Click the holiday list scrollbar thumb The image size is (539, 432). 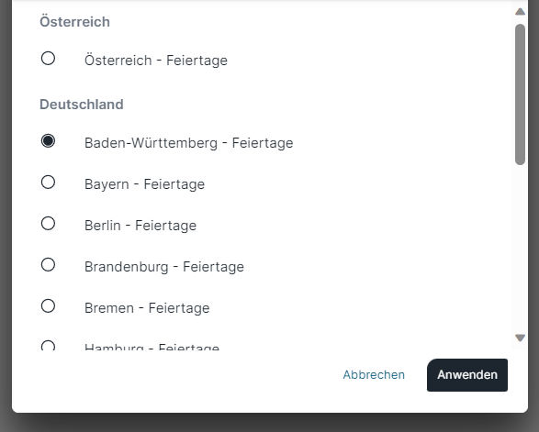pos(520,94)
